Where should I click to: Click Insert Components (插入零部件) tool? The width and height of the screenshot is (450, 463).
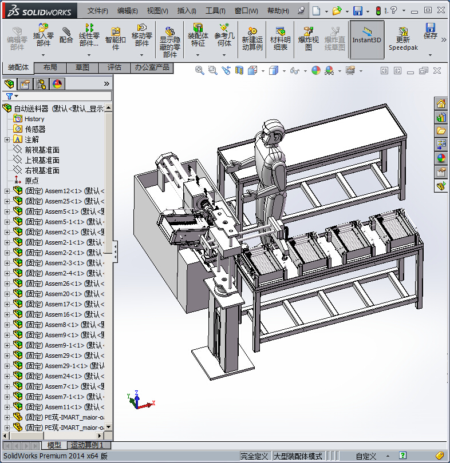[43, 35]
